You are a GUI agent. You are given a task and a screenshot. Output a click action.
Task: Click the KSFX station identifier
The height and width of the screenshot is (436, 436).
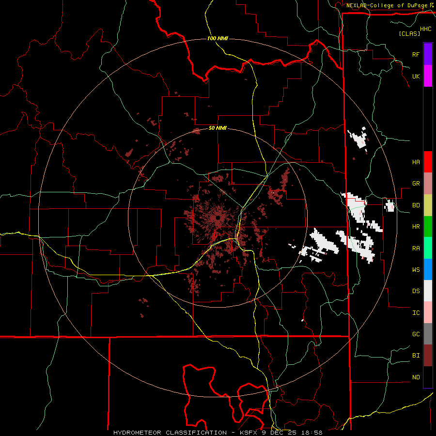tap(249, 433)
